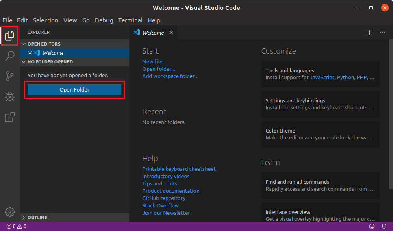Collapse the Open Editors section
Screen dimensions: 393x231
pos(24,44)
